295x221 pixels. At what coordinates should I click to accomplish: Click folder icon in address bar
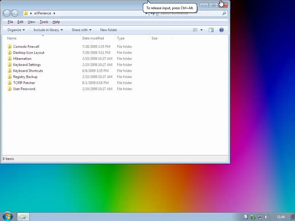pyautogui.click(x=26, y=13)
